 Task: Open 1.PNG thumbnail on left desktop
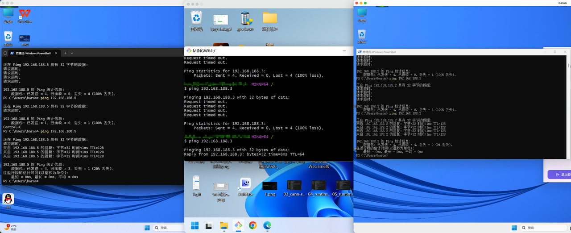[25, 41]
